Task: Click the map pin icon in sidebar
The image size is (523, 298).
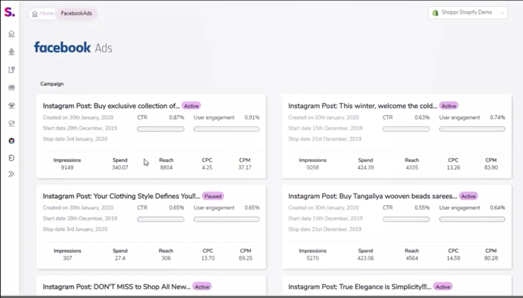Action: tap(11, 70)
